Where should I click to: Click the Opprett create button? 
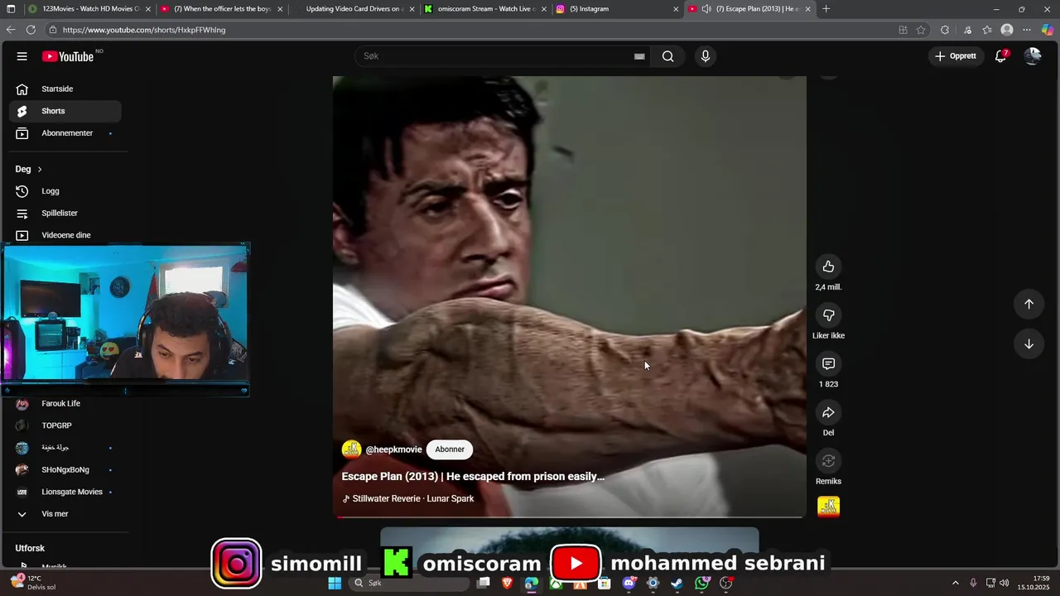[956, 56]
